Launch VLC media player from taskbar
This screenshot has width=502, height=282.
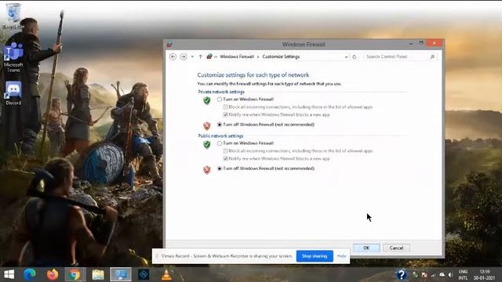tap(166, 274)
